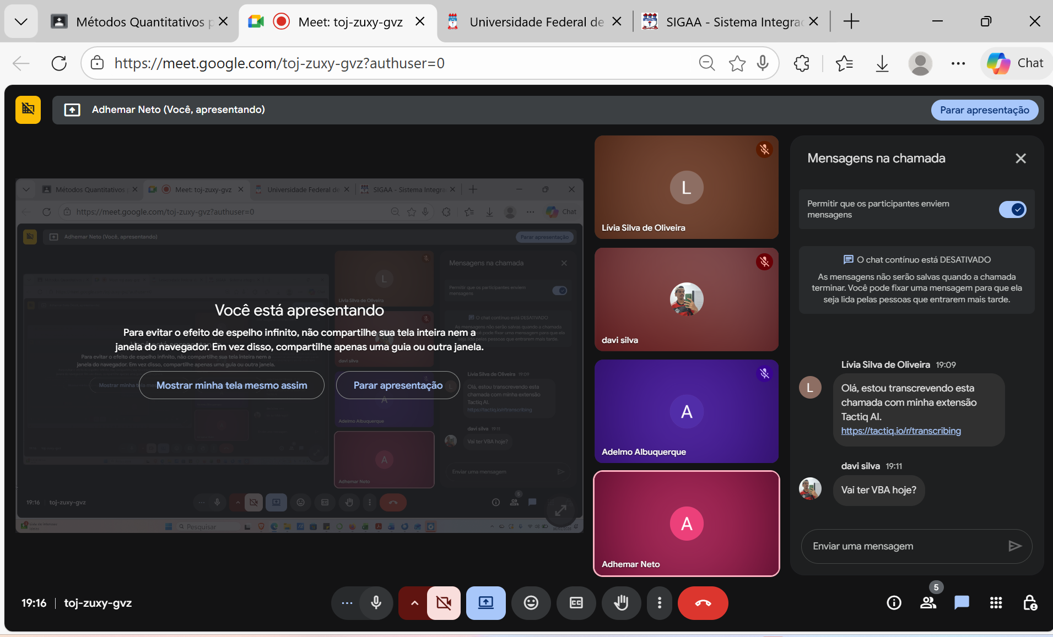
Task: Click the muted microphone indicator on davi's tile
Action: 764,262
